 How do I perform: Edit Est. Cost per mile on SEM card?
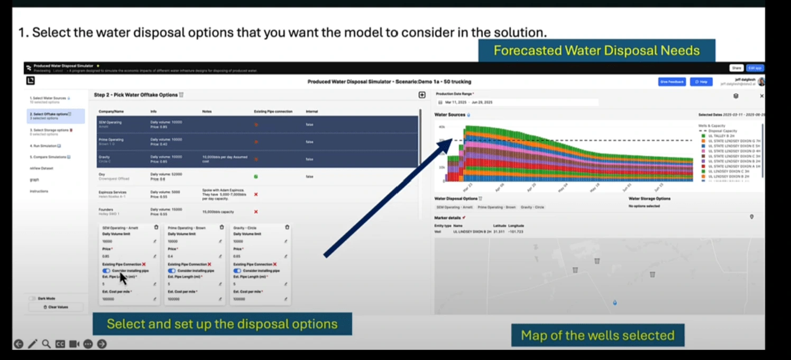point(155,299)
